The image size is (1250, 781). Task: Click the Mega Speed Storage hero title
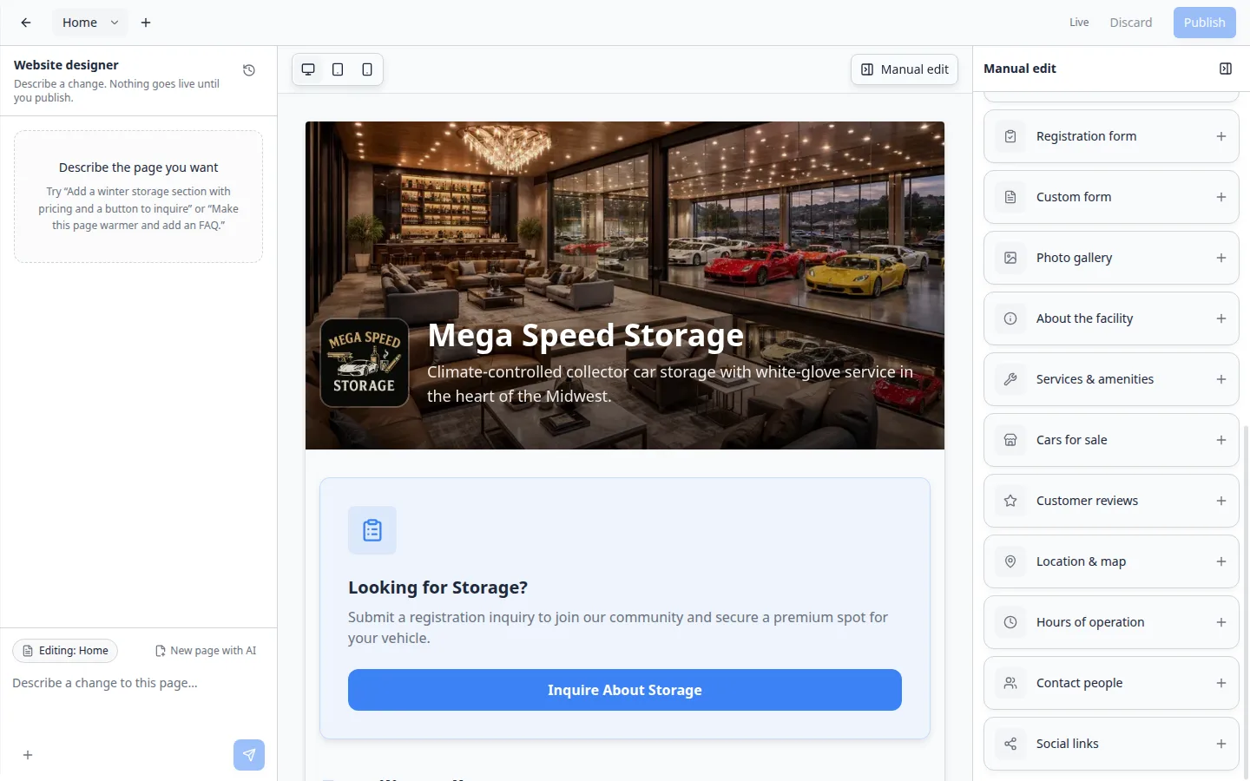pos(586,335)
